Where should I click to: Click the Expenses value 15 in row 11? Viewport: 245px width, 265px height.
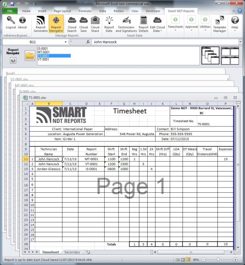(x=226, y=159)
